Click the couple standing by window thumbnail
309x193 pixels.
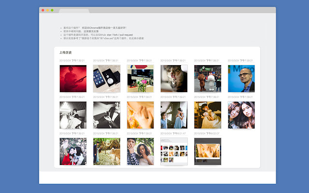coord(174,115)
